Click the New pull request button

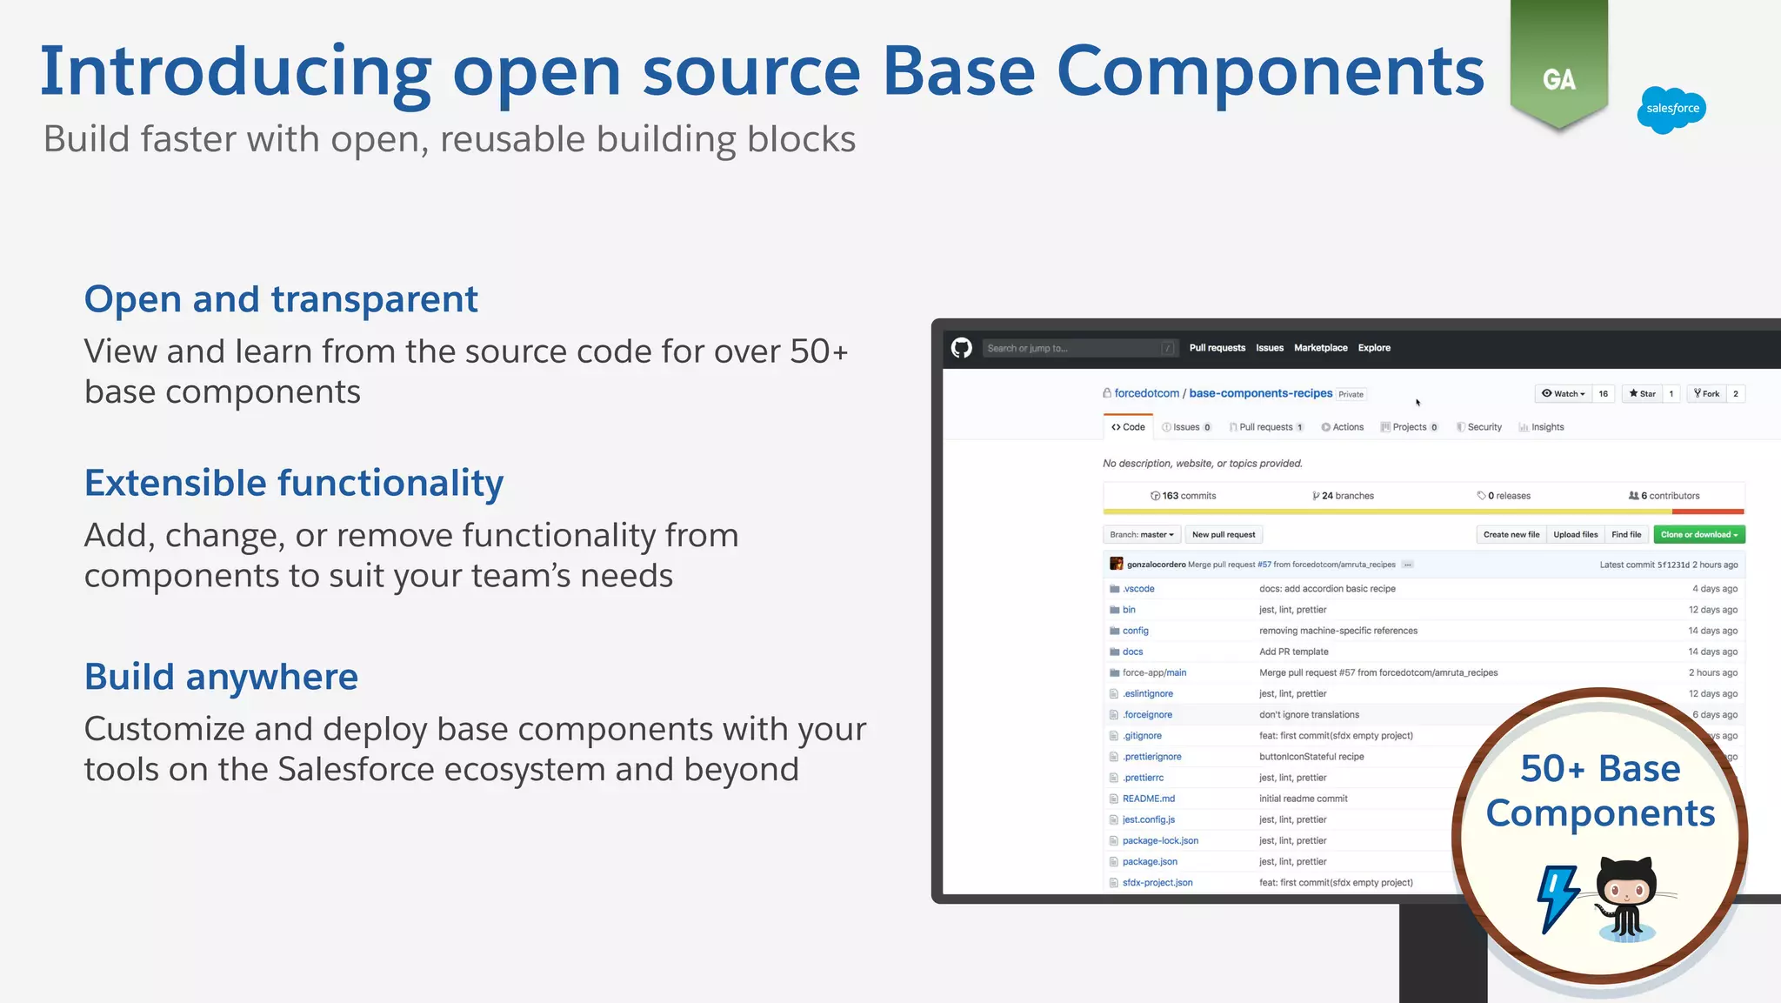coord(1223,535)
